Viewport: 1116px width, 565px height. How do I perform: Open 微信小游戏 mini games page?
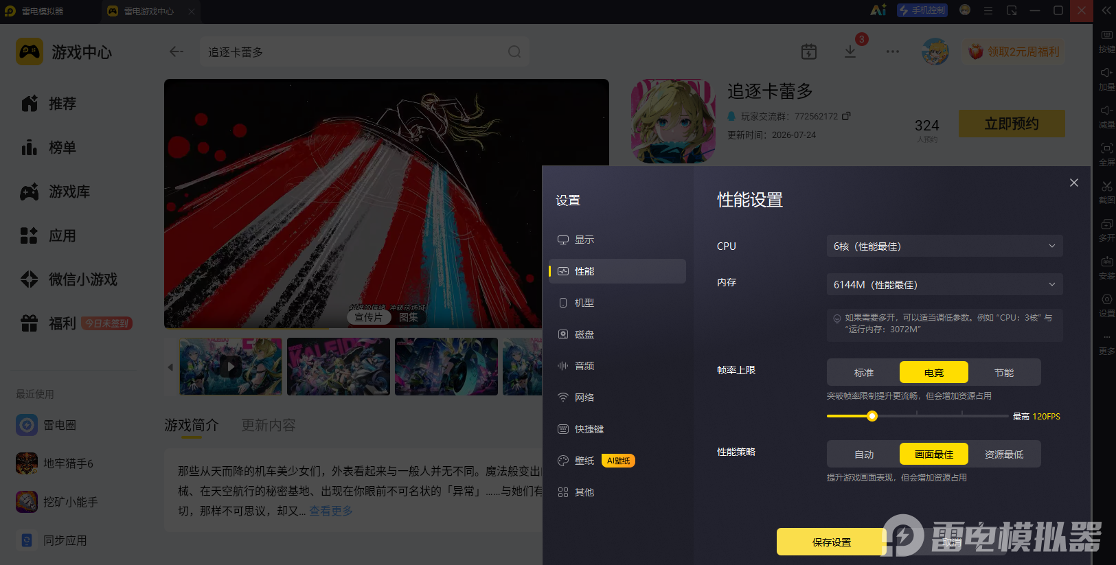pyautogui.click(x=71, y=279)
